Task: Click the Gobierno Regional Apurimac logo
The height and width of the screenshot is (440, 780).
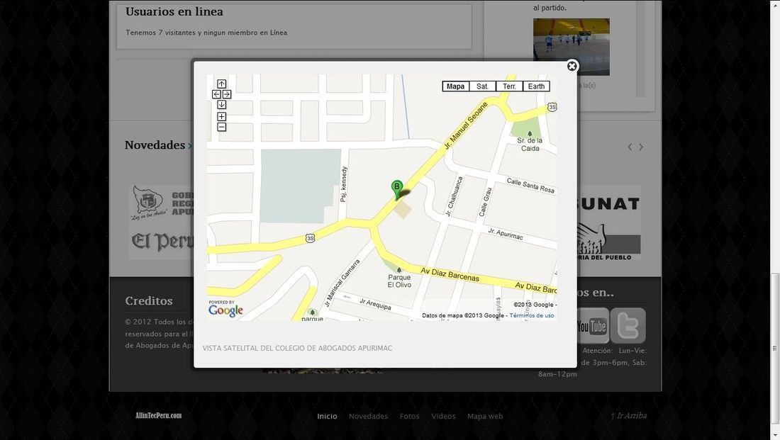Action: (x=162, y=203)
